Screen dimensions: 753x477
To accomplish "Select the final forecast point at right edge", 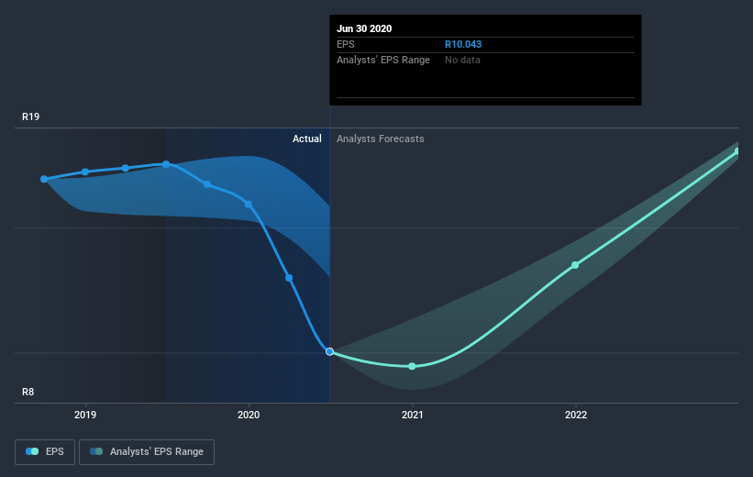I will [x=737, y=151].
